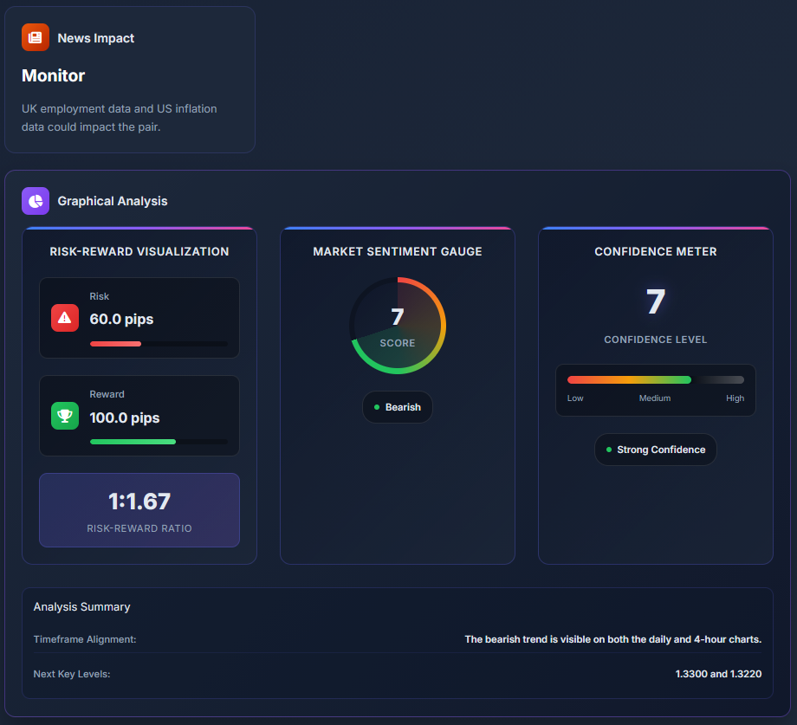Click the News Impact newspaper icon

35,37
